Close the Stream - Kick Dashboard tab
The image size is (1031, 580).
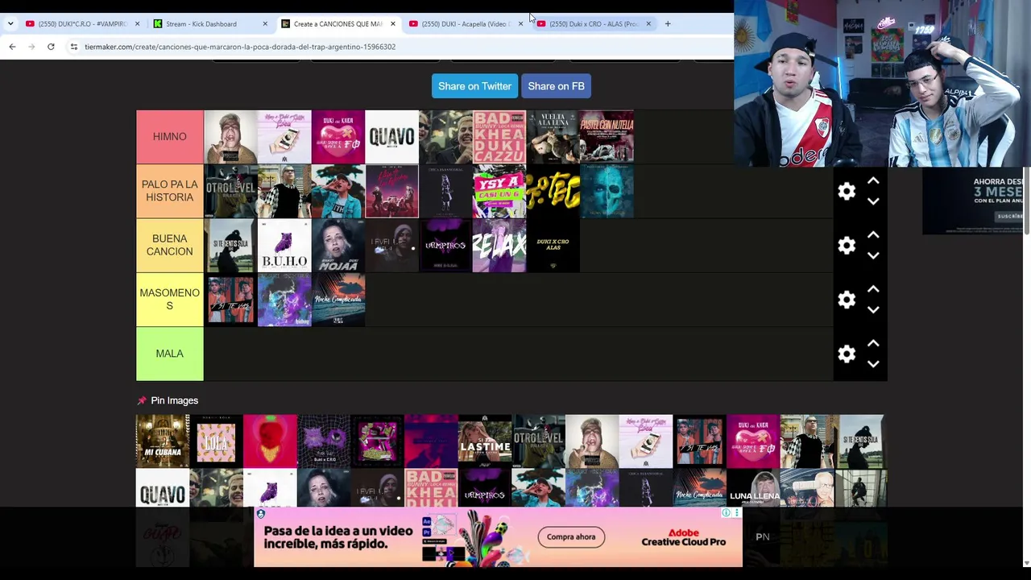[265, 23]
